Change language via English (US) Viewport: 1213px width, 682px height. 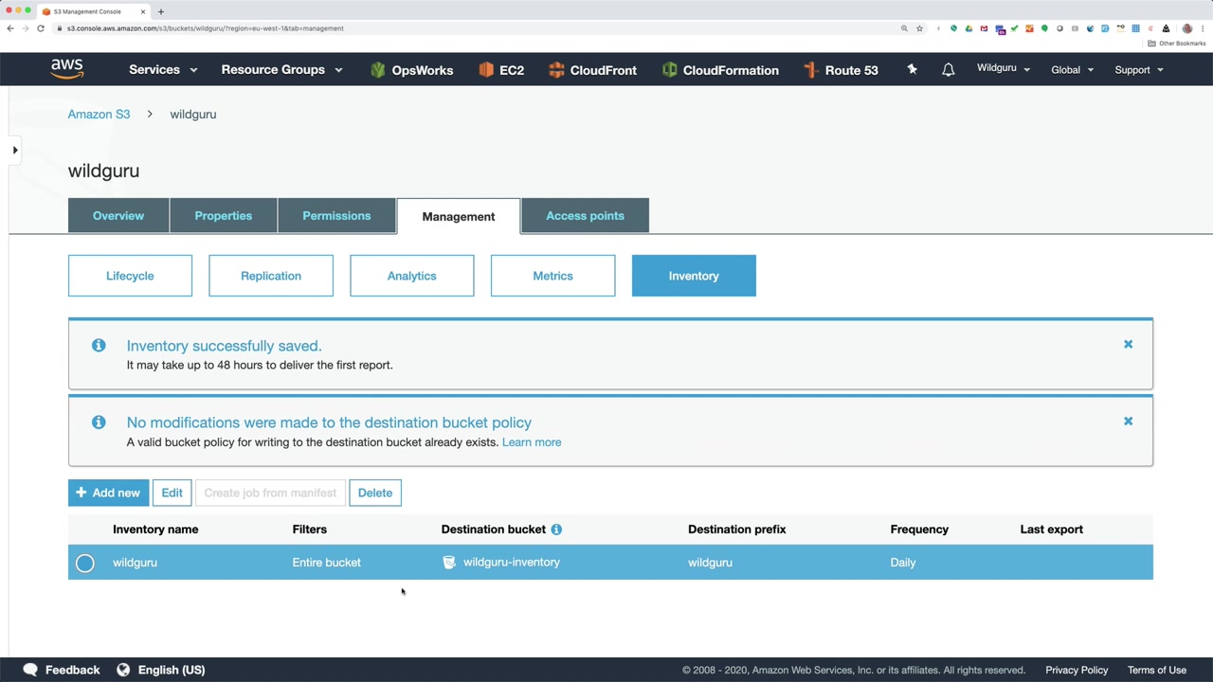(x=172, y=670)
